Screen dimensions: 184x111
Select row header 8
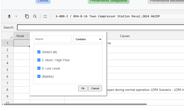point(7,90)
